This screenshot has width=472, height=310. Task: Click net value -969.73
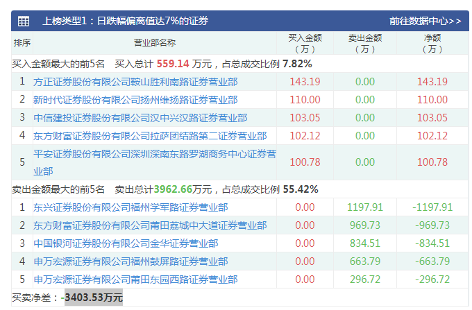pos(432,225)
